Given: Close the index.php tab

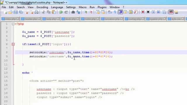Looking at the screenshot, I should tap(18, 19).
